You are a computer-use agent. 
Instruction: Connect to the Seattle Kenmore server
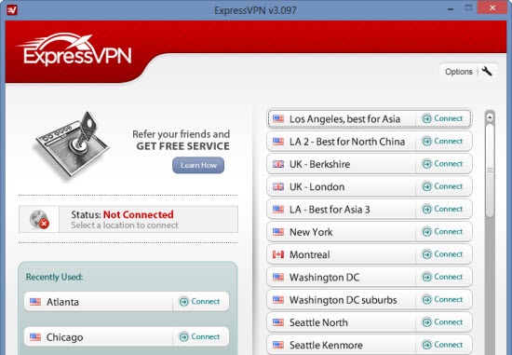(x=442, y=345)
